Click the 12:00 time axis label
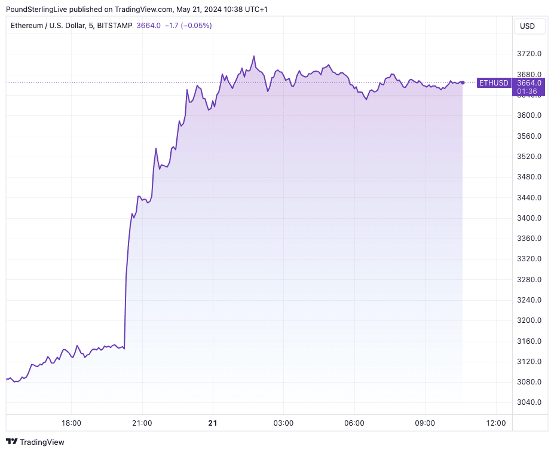This screenshot has height=452, width=554. [x=496, y=423]
